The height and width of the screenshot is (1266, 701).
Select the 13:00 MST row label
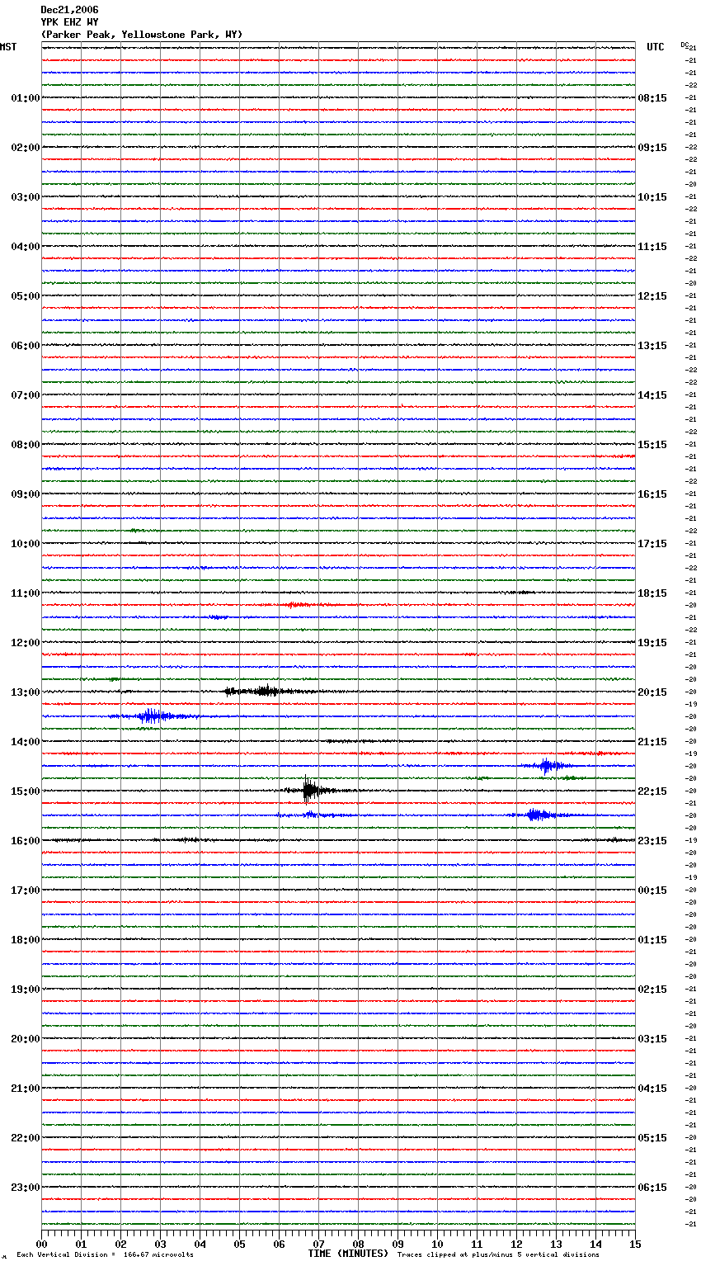pyautogui.click(x=26, y=692)
